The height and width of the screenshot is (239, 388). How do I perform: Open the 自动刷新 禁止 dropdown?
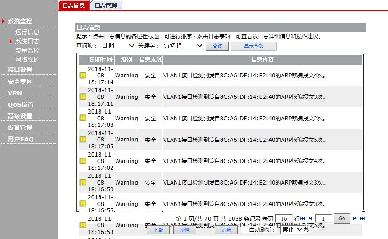point(292,229)
